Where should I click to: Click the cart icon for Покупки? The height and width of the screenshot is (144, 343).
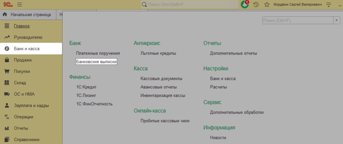7,71
